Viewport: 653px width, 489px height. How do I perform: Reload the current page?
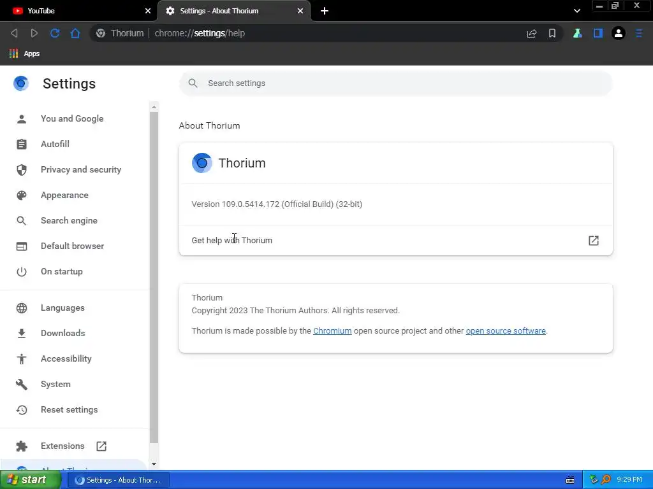[55, 33]
